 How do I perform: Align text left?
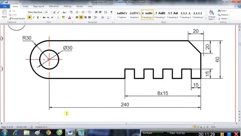pyautogui.click(x=77, y=17)
